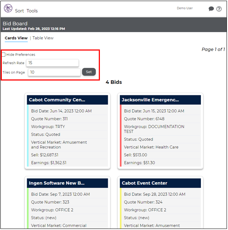Open the chat bubble icon
The height and width of the screenshot is (230, 228).
211,9
